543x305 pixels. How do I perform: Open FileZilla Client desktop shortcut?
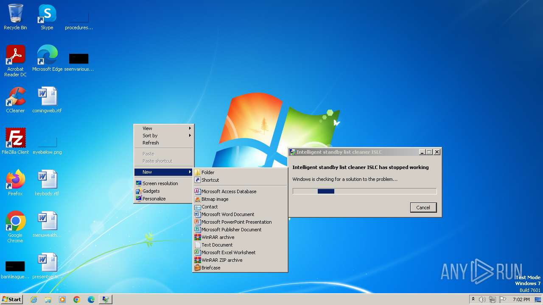[x=15, y=141]
